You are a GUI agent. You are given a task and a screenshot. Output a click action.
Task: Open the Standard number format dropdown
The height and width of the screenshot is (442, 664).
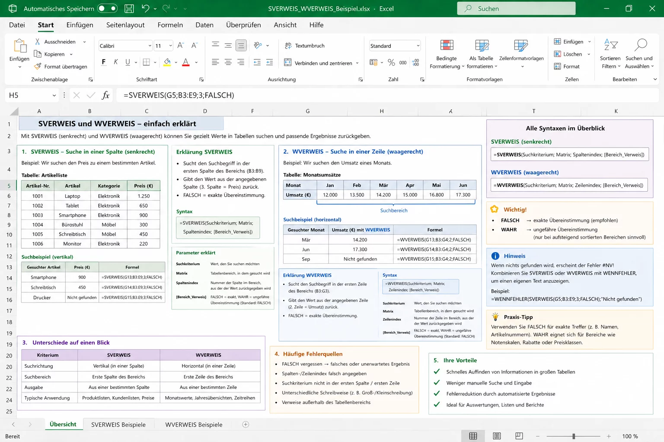tap(395, 46)
